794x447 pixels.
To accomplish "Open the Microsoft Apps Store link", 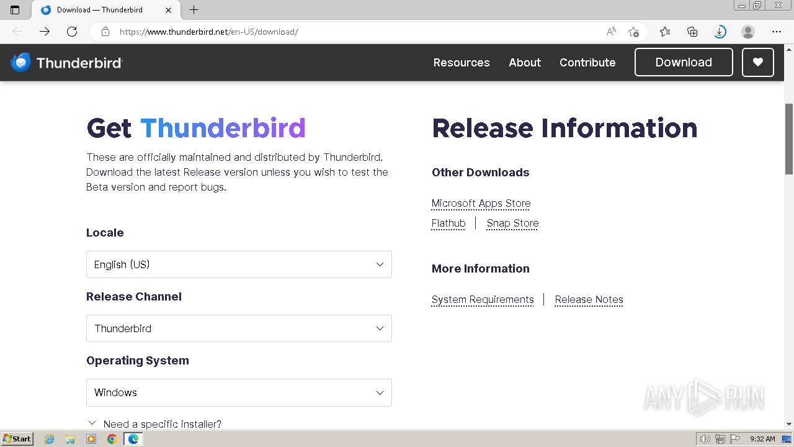I will [481, 203].
